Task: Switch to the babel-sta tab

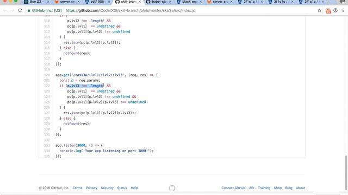Action: point(158,2)
